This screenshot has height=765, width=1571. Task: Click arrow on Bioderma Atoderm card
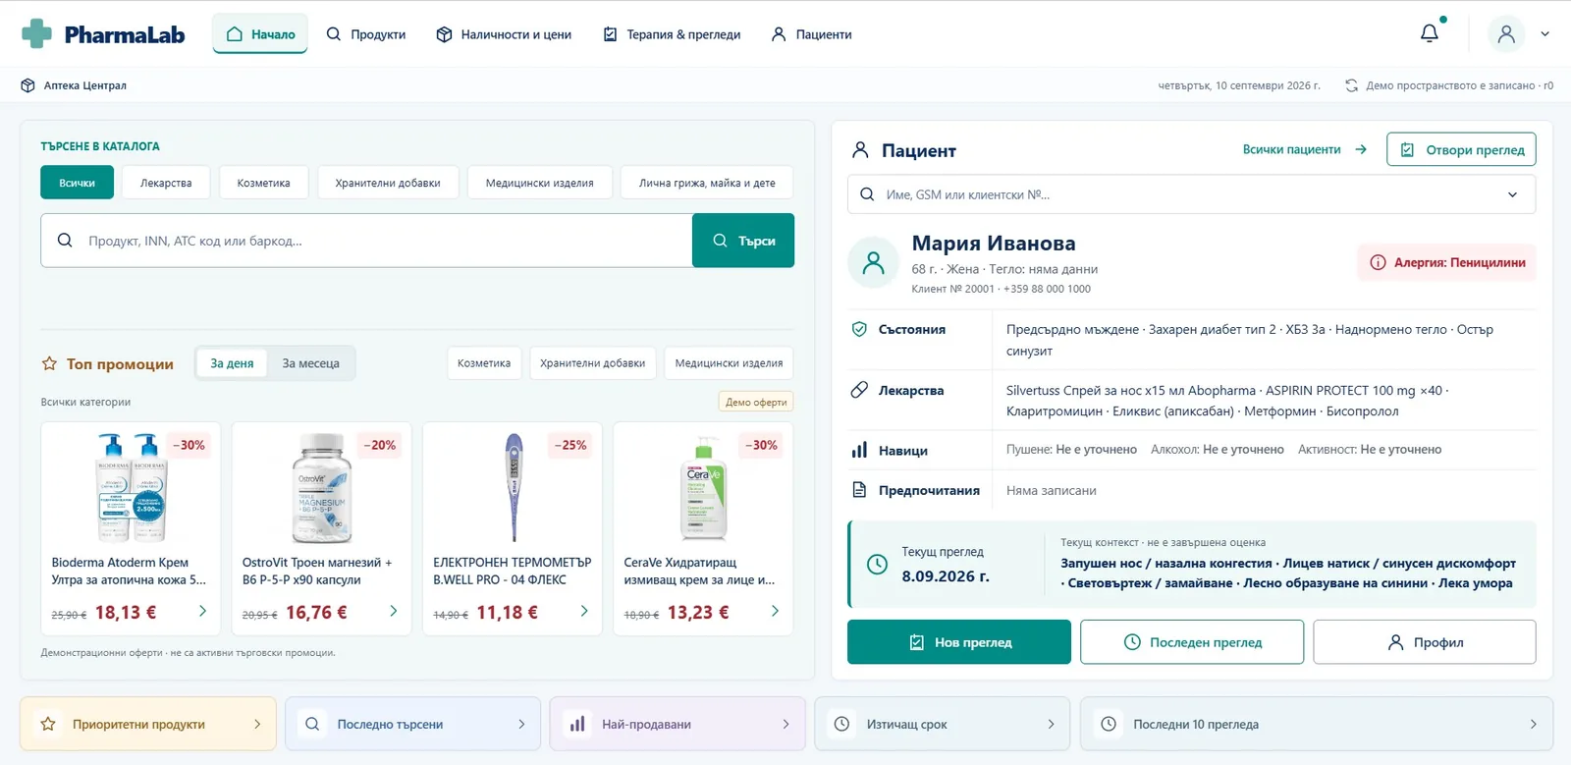click(x=202, y=611)
